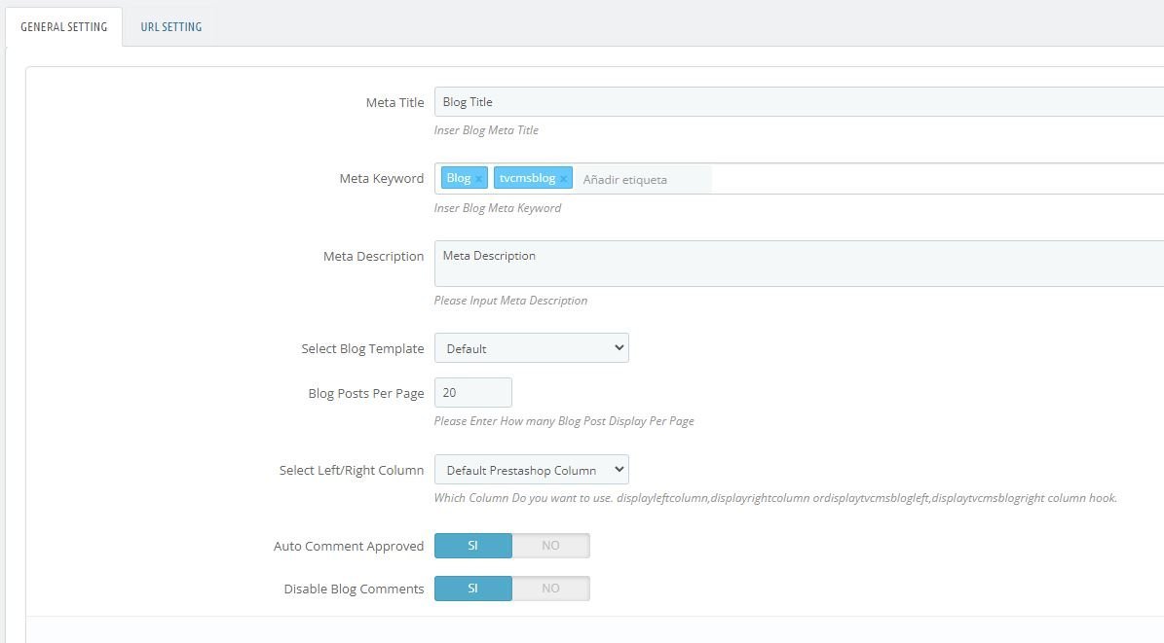Select the Blog keyword tag chip
Viewport: 1164px width, 643px height.
coord(465,178)
